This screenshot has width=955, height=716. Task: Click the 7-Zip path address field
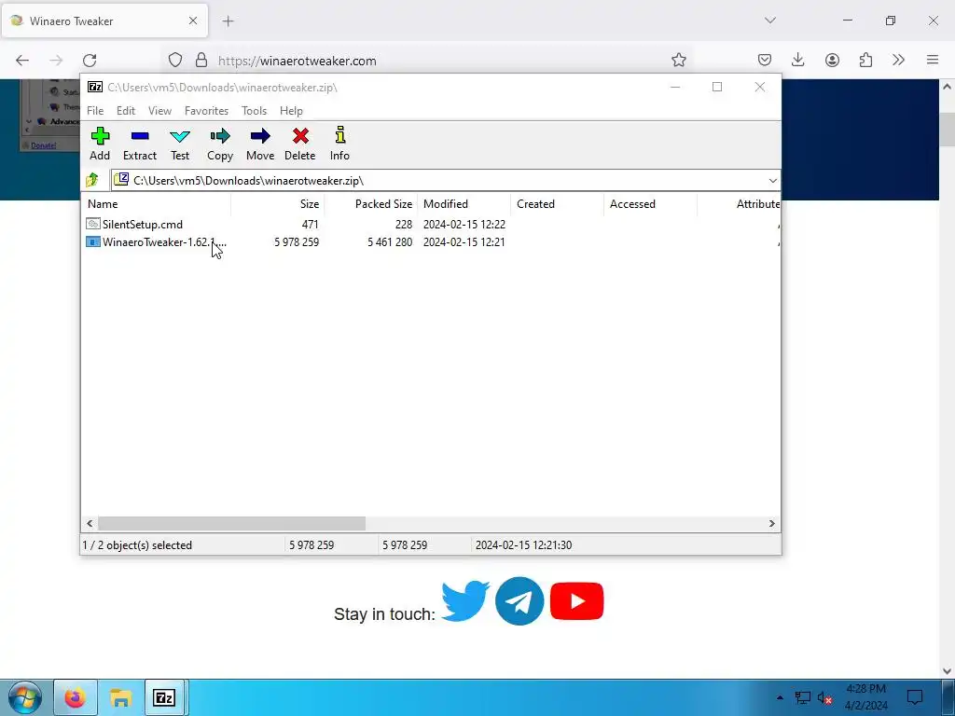tap(446, 180)
